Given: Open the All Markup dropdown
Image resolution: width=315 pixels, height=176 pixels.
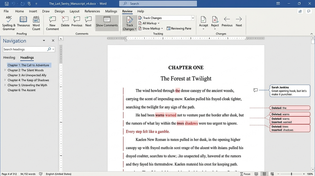Looking at the screenshot, I should tap(149, 23).
